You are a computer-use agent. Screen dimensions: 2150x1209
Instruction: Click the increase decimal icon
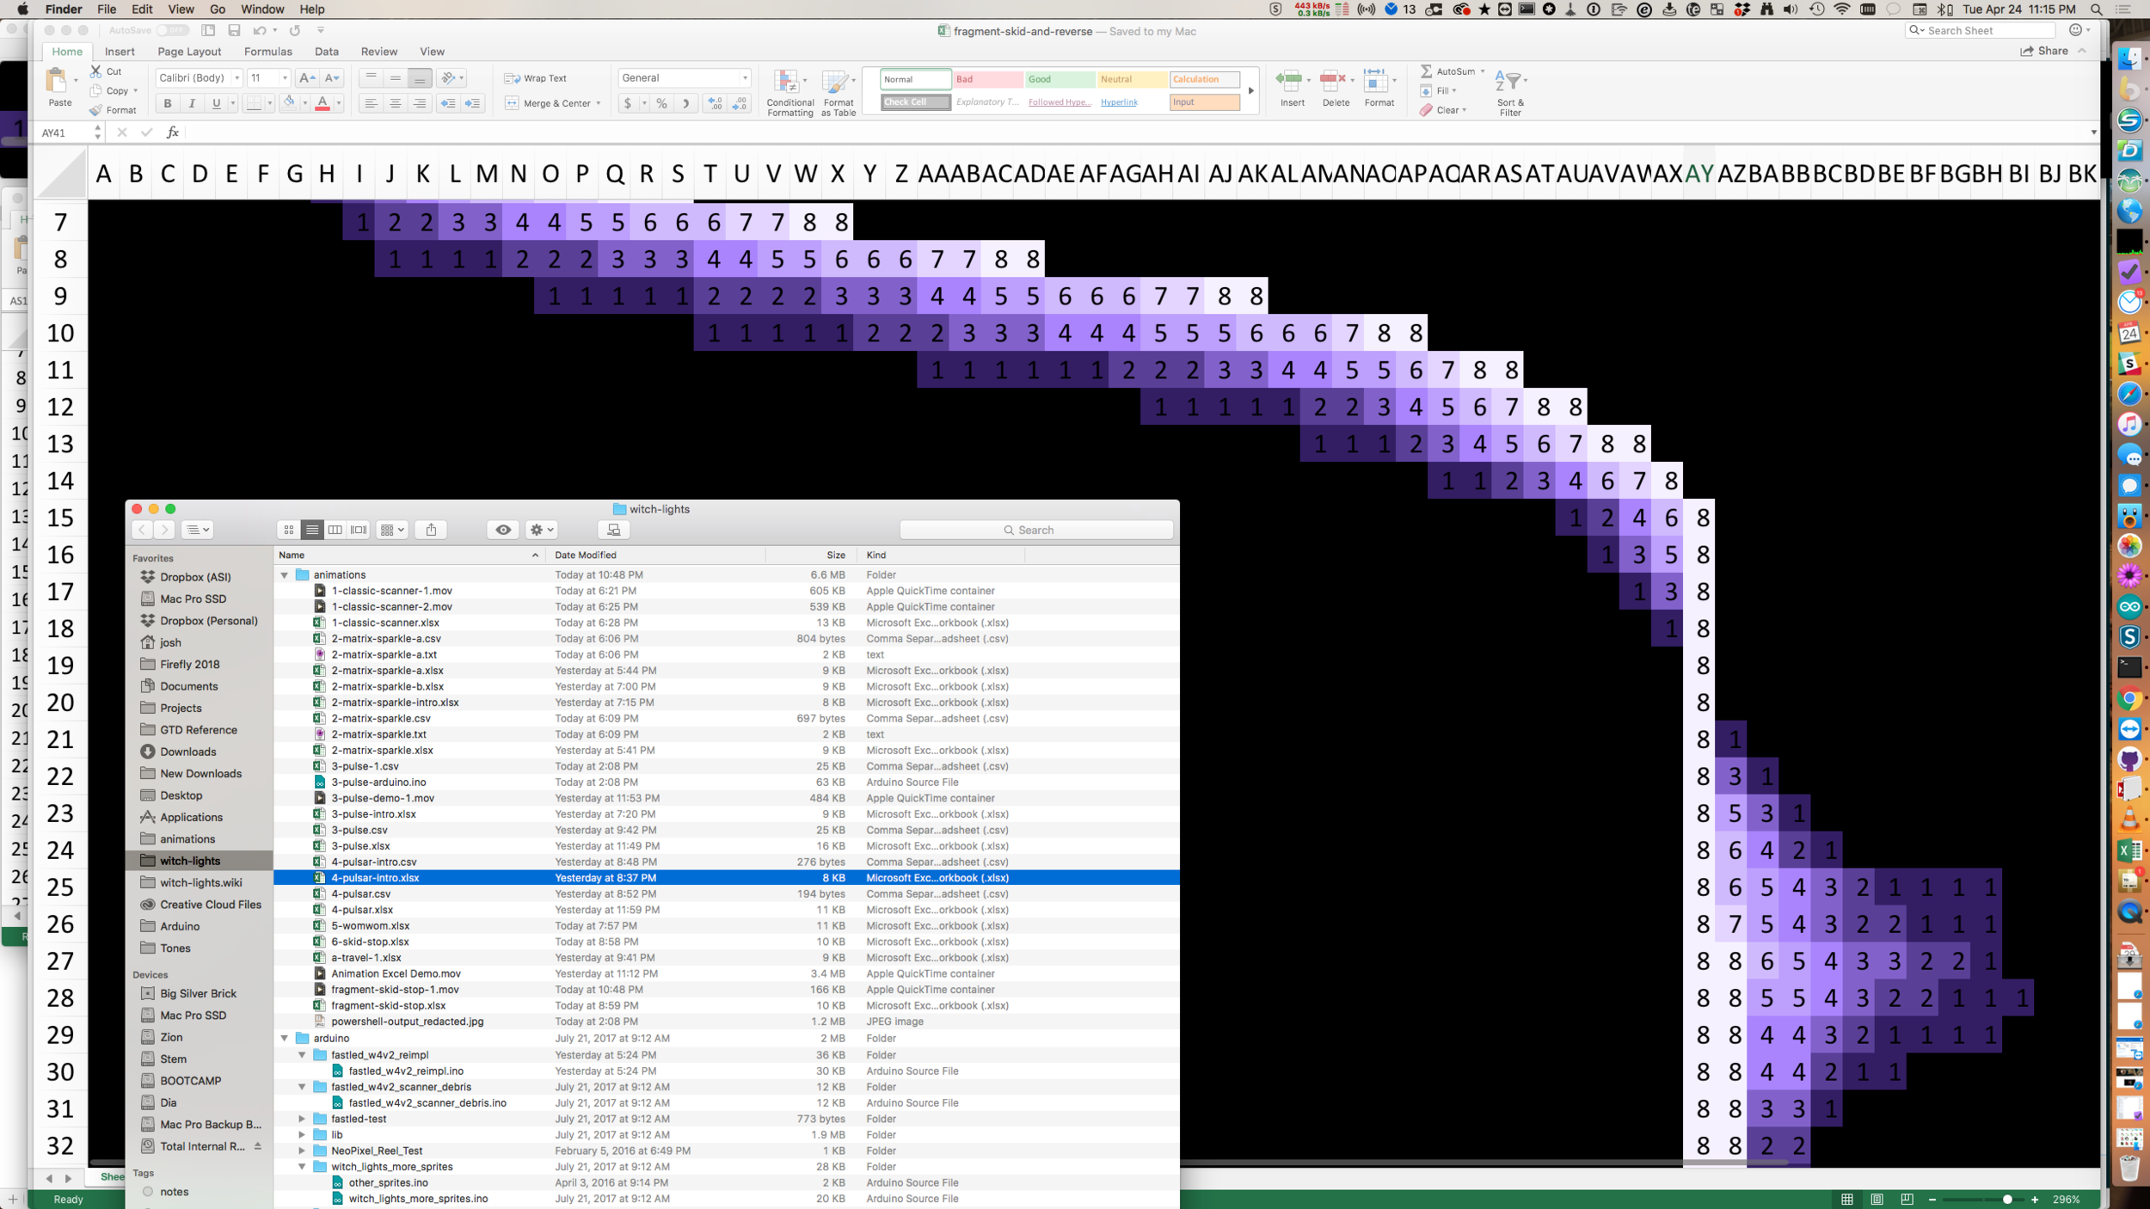pos(715,103)
